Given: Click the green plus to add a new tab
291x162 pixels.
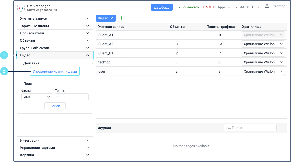Looking at the screenshot, I should 121,18.
